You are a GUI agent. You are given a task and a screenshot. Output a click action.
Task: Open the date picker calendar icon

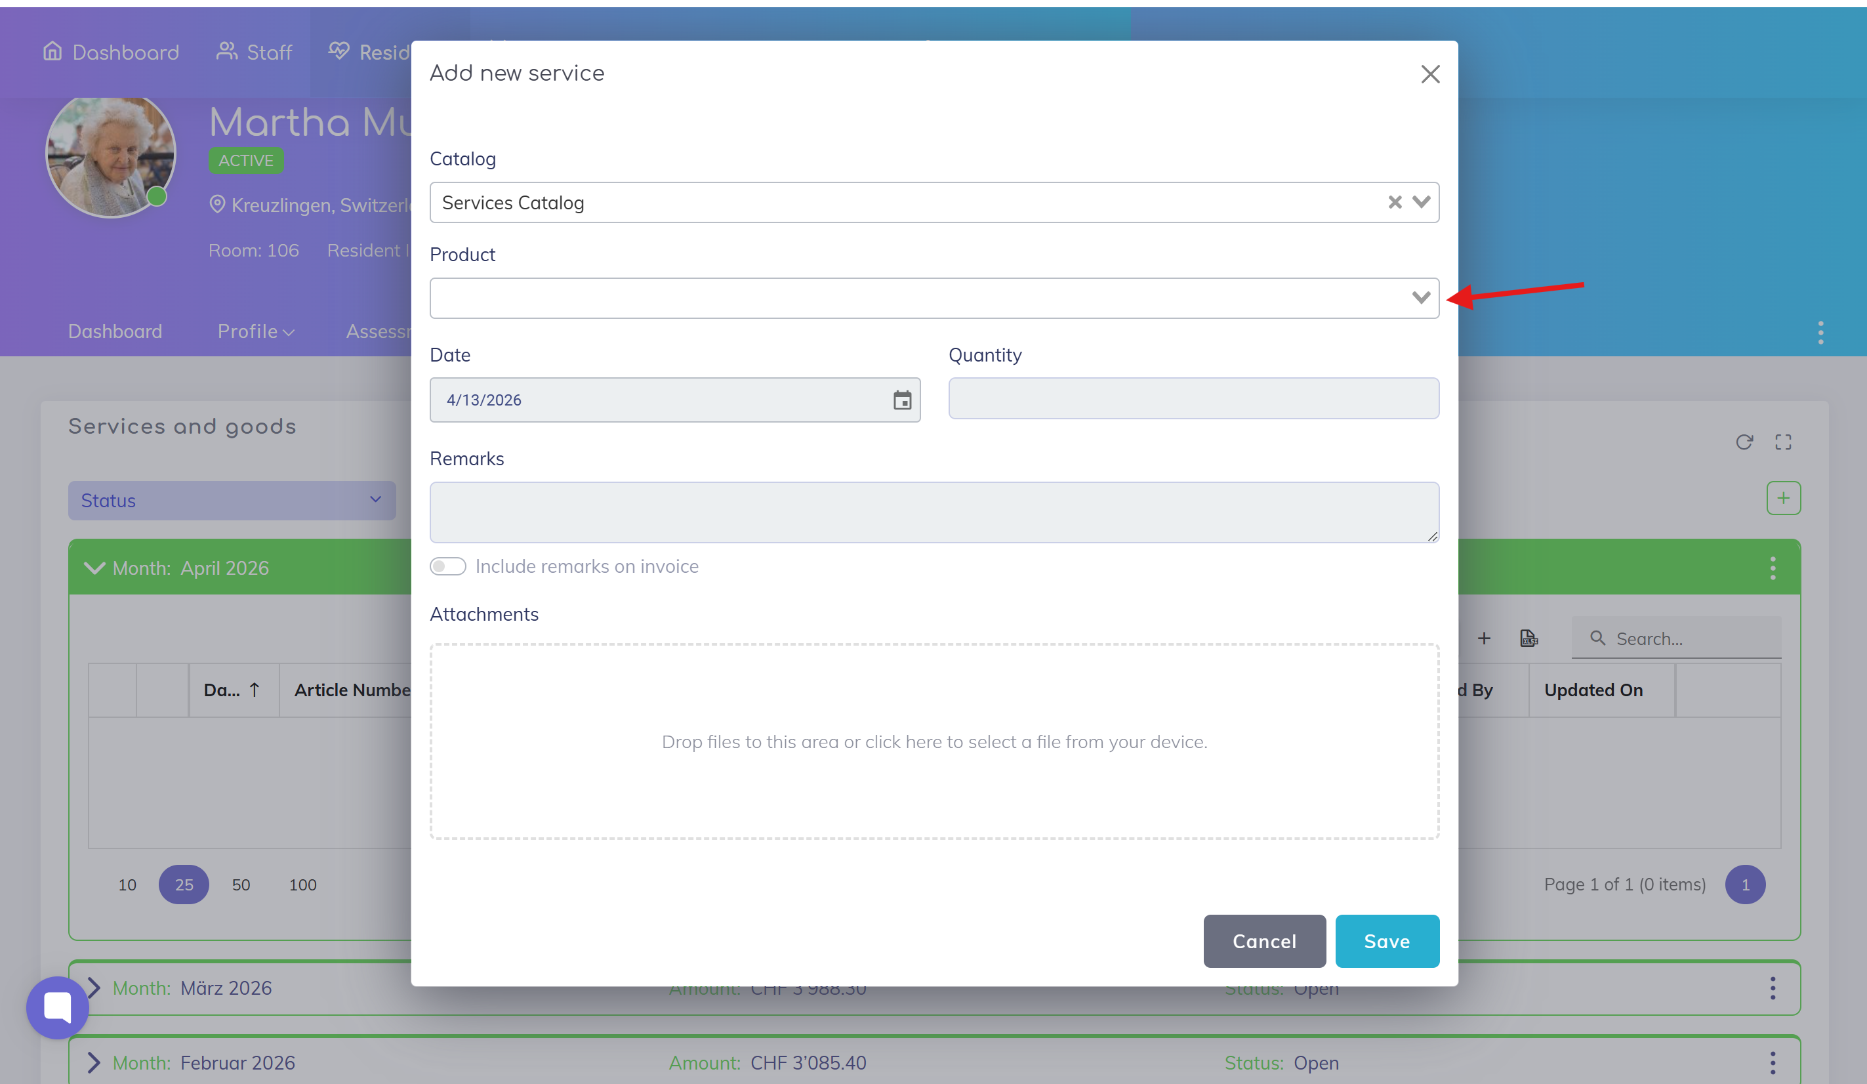coord(901,400)
